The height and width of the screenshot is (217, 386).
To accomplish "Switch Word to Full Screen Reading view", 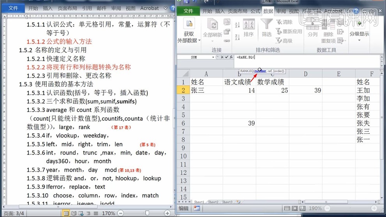I will click(74, 213).
